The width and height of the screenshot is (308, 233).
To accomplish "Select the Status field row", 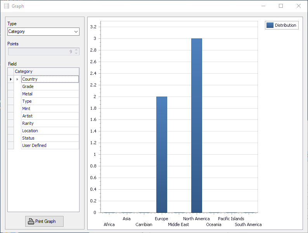I will [50, 138].
